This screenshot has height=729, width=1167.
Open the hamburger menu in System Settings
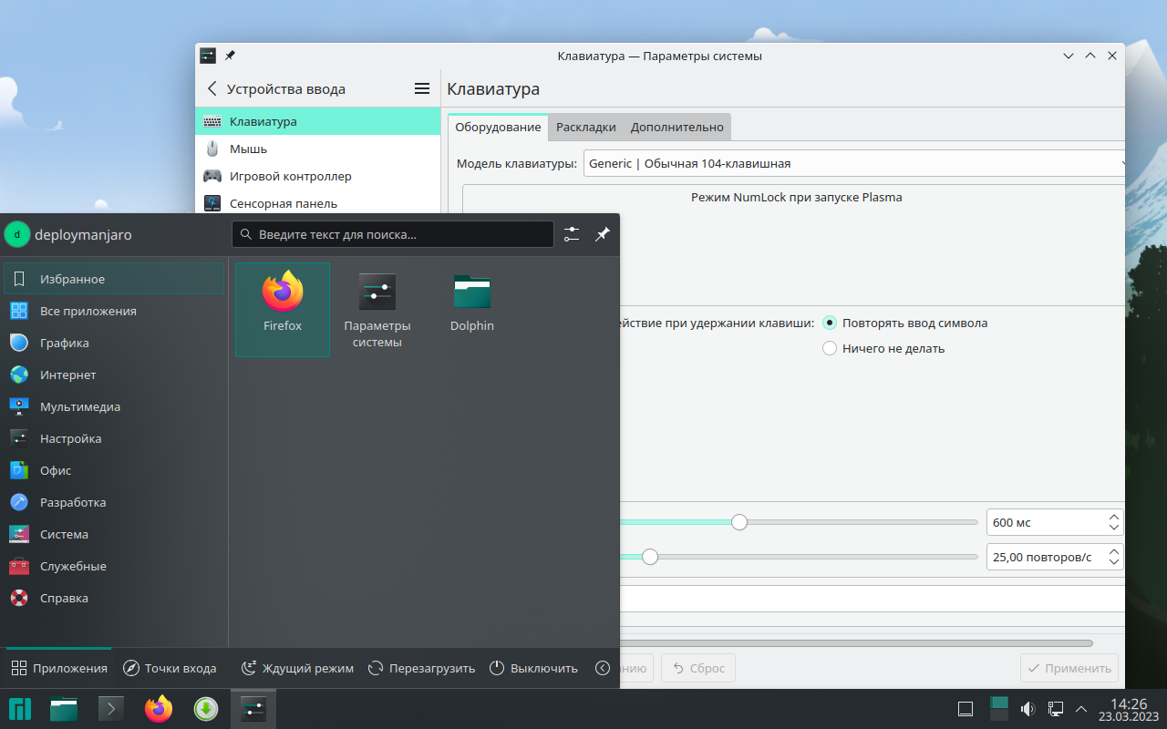[422, 89]
